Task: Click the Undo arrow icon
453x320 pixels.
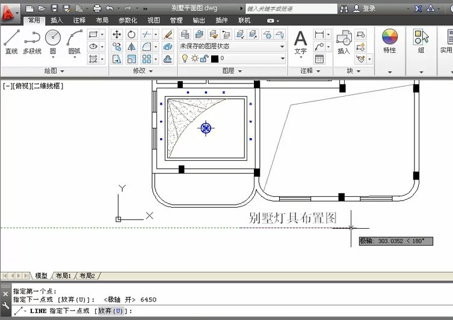Action: click(109, 8)
